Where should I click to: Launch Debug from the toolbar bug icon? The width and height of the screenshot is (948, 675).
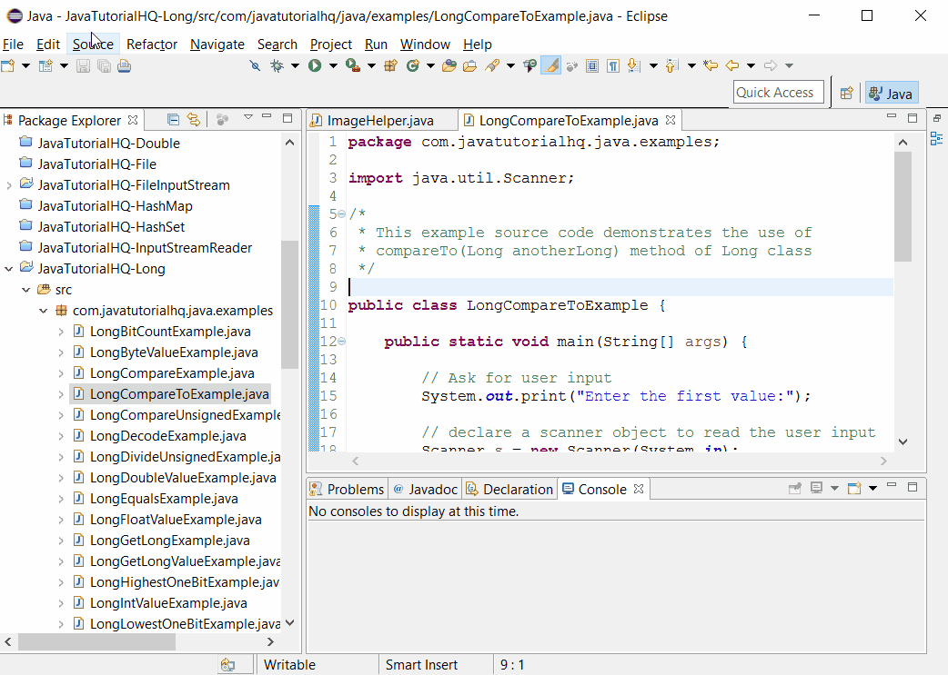[276, 65]
